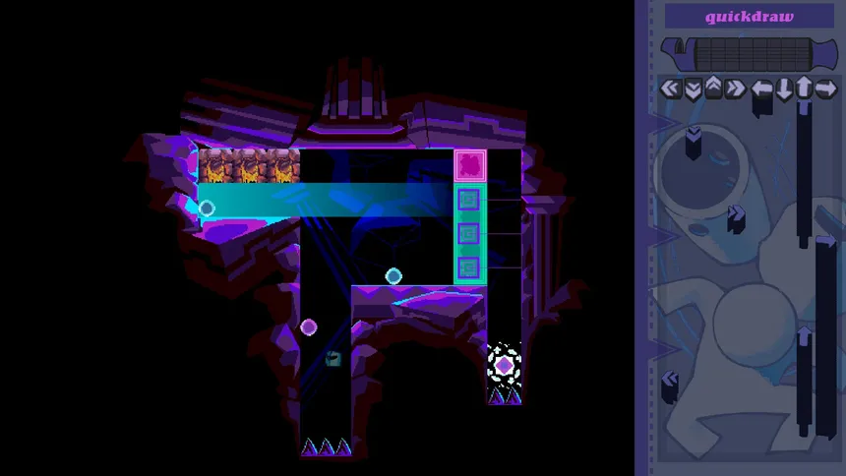Click the double-right chevron arrow receptor
This screenshot has height=476, width=846.
(x=735, y=88)
